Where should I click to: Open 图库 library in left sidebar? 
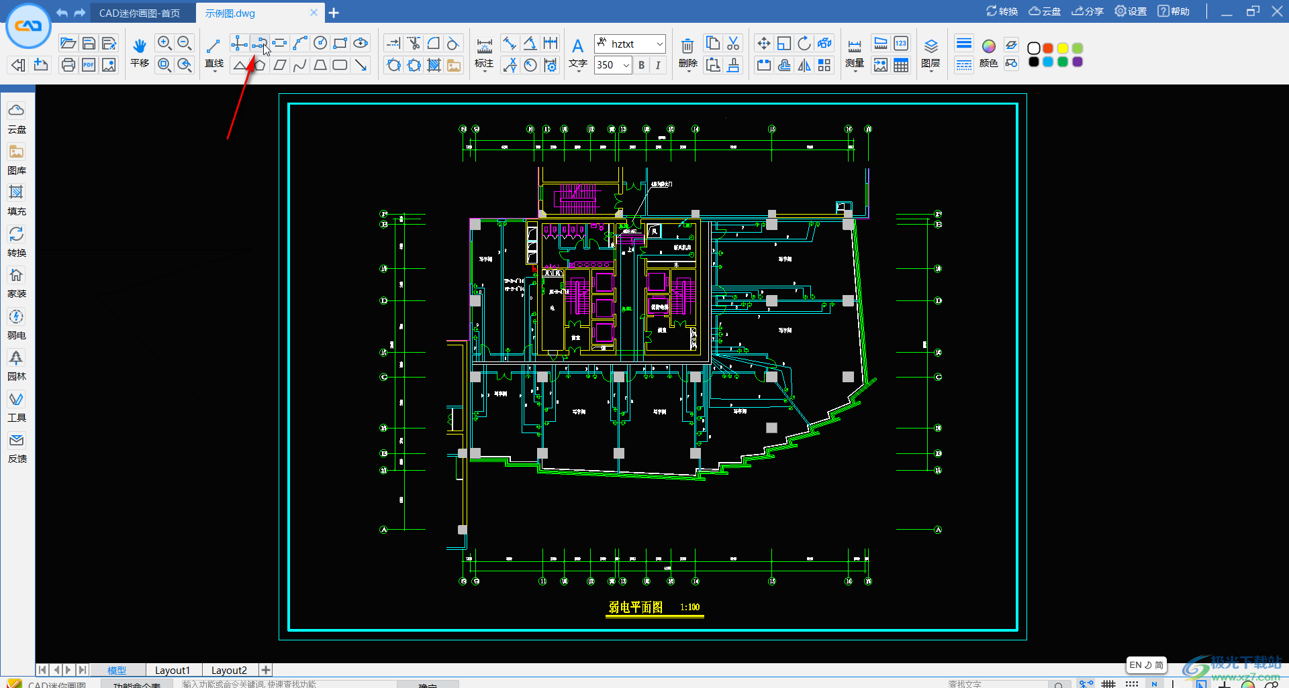[x=17, y=160]
